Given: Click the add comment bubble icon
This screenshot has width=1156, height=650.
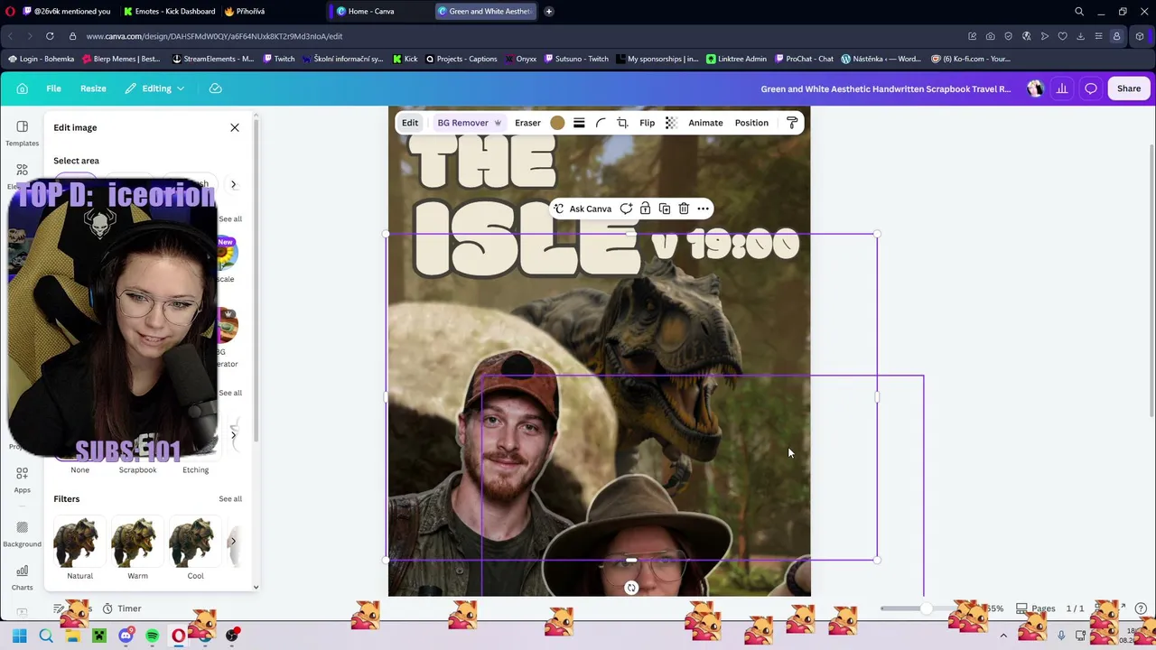Looking at the screenshot, I should click(x=626, y=209).
